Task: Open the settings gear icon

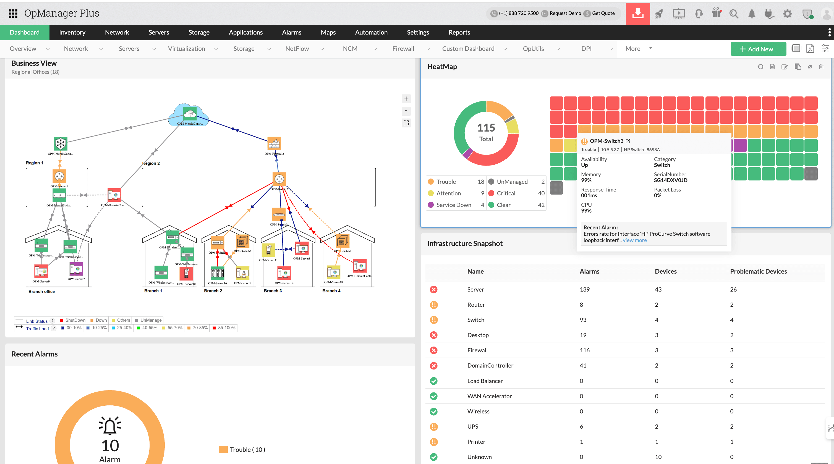Action: click(x=787, y=14)
